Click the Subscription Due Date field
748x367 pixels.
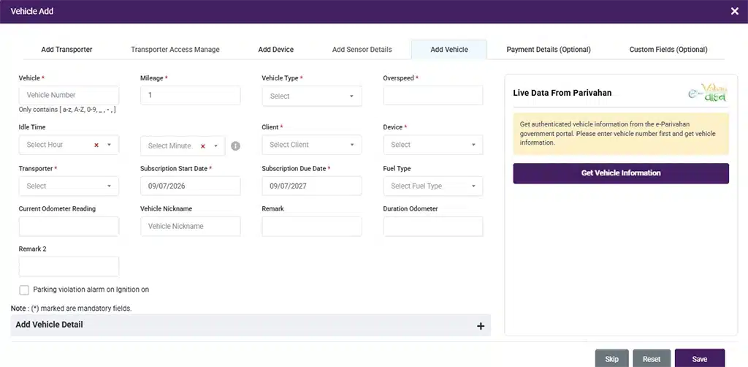coord(312,186)
